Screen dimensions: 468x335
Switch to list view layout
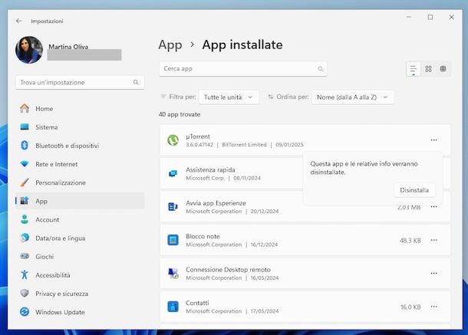coord(414,69)
